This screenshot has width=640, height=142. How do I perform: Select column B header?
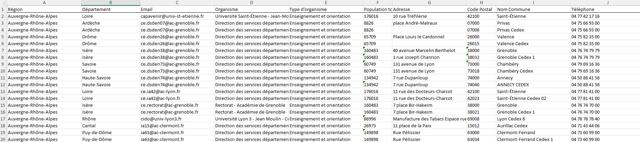pyautogui.click(x=111, y=3)
